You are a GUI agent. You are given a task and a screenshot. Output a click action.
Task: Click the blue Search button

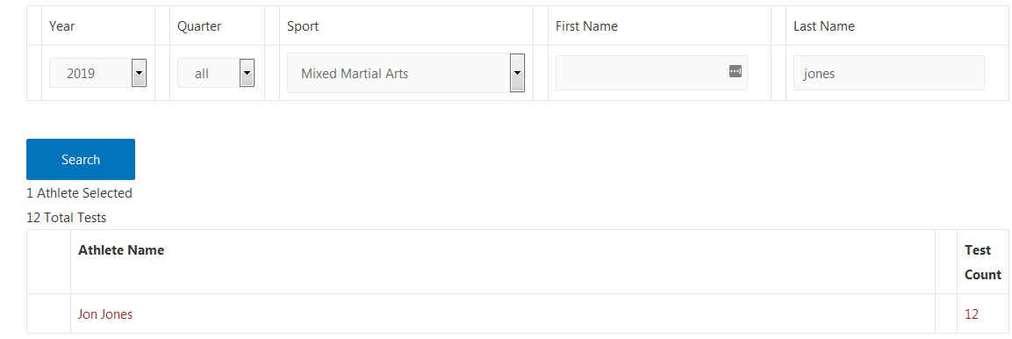pos(81,160)
